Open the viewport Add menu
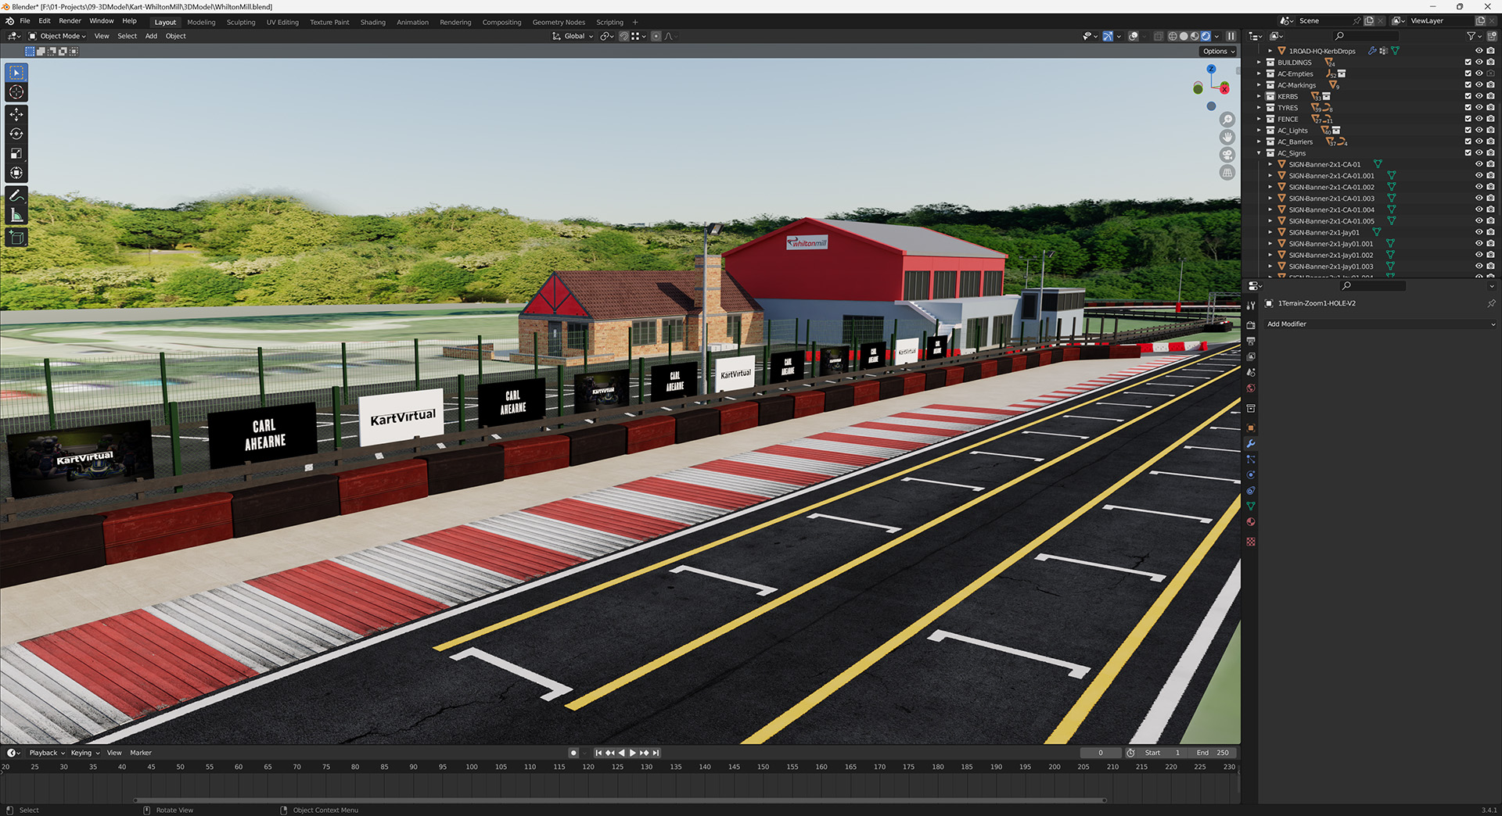Viewport: 1502px width, 816px height. click(151, 36)
